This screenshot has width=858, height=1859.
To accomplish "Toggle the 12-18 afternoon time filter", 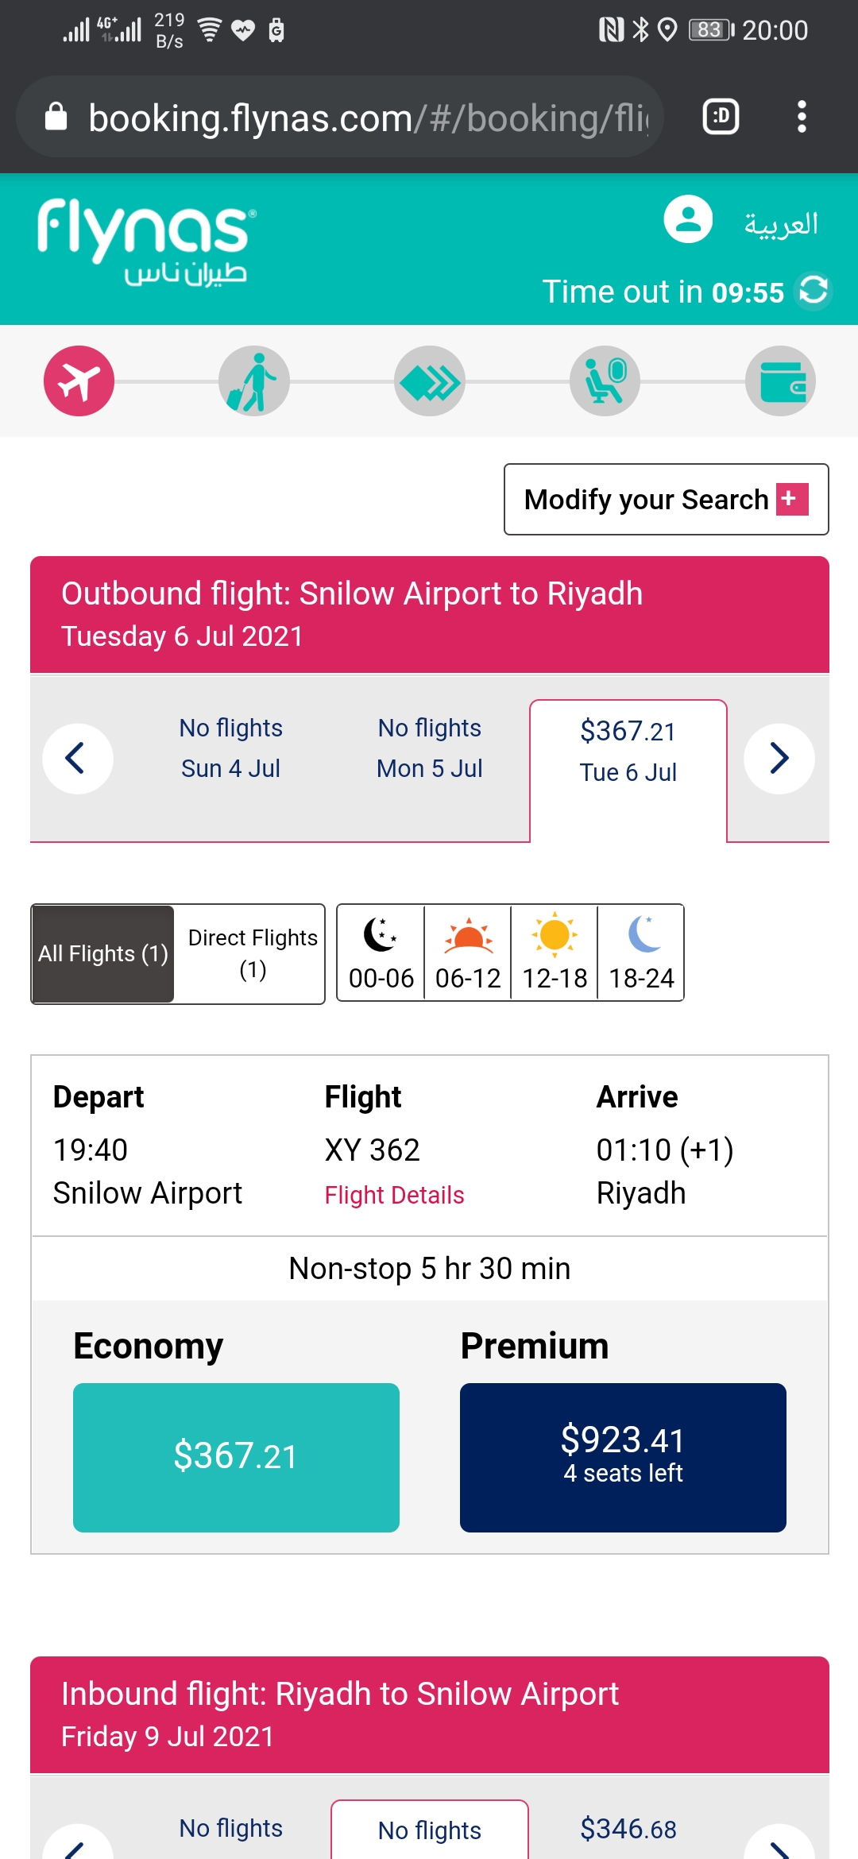I will [555, 953].
